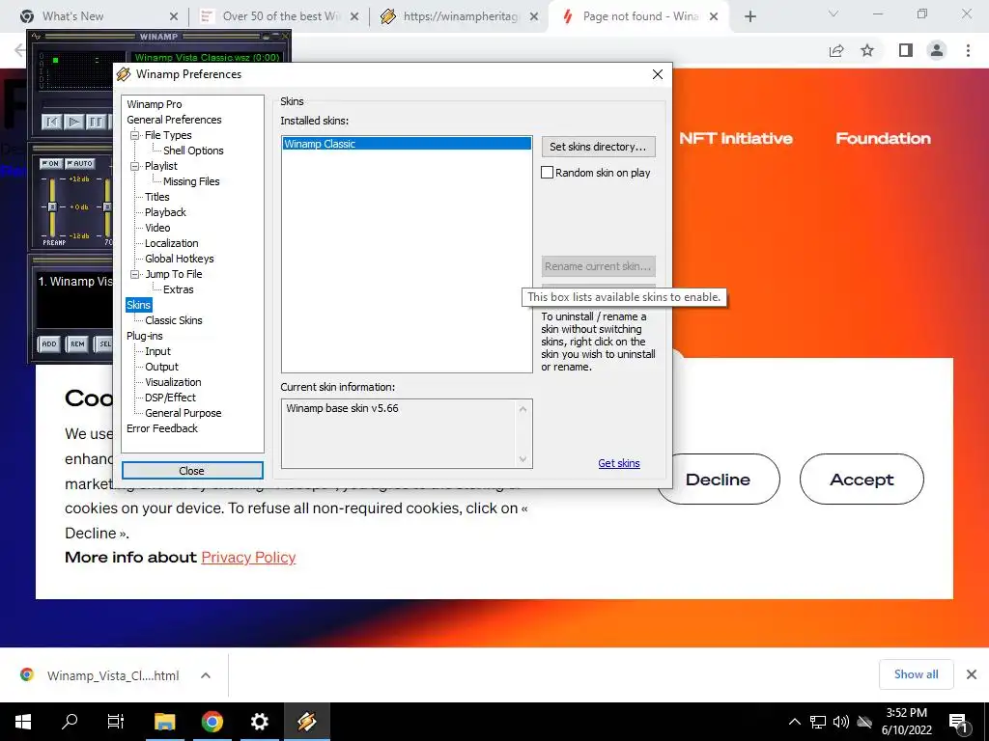989x741 pixels.
Task: Collapse the Jump To File tree node
Action: 134,274
